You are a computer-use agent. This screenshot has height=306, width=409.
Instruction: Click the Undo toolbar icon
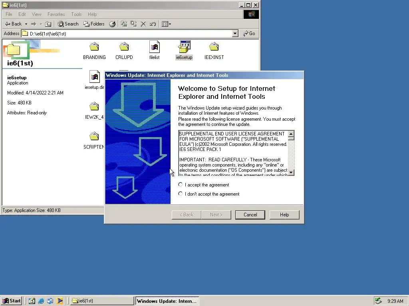click(153, 24)
